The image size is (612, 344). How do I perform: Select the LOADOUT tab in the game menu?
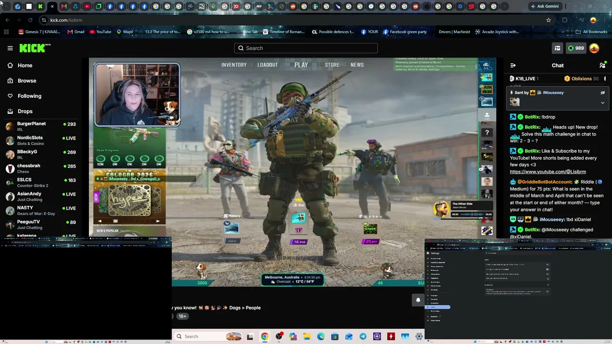(267, 65)
